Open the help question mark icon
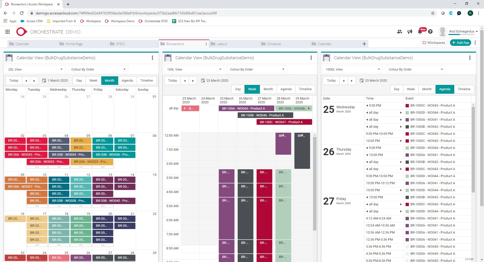The width and height of the screenshot is (484, 262). point(430,32)
